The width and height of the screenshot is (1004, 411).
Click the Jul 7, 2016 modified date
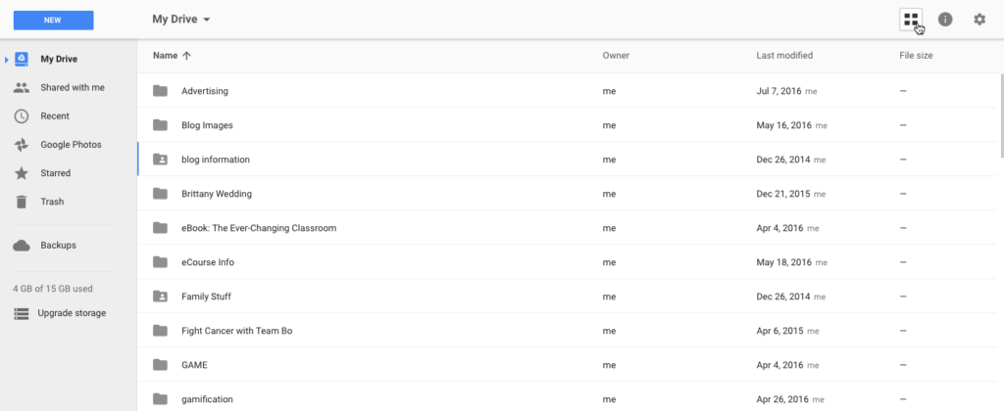click(778, 91)
